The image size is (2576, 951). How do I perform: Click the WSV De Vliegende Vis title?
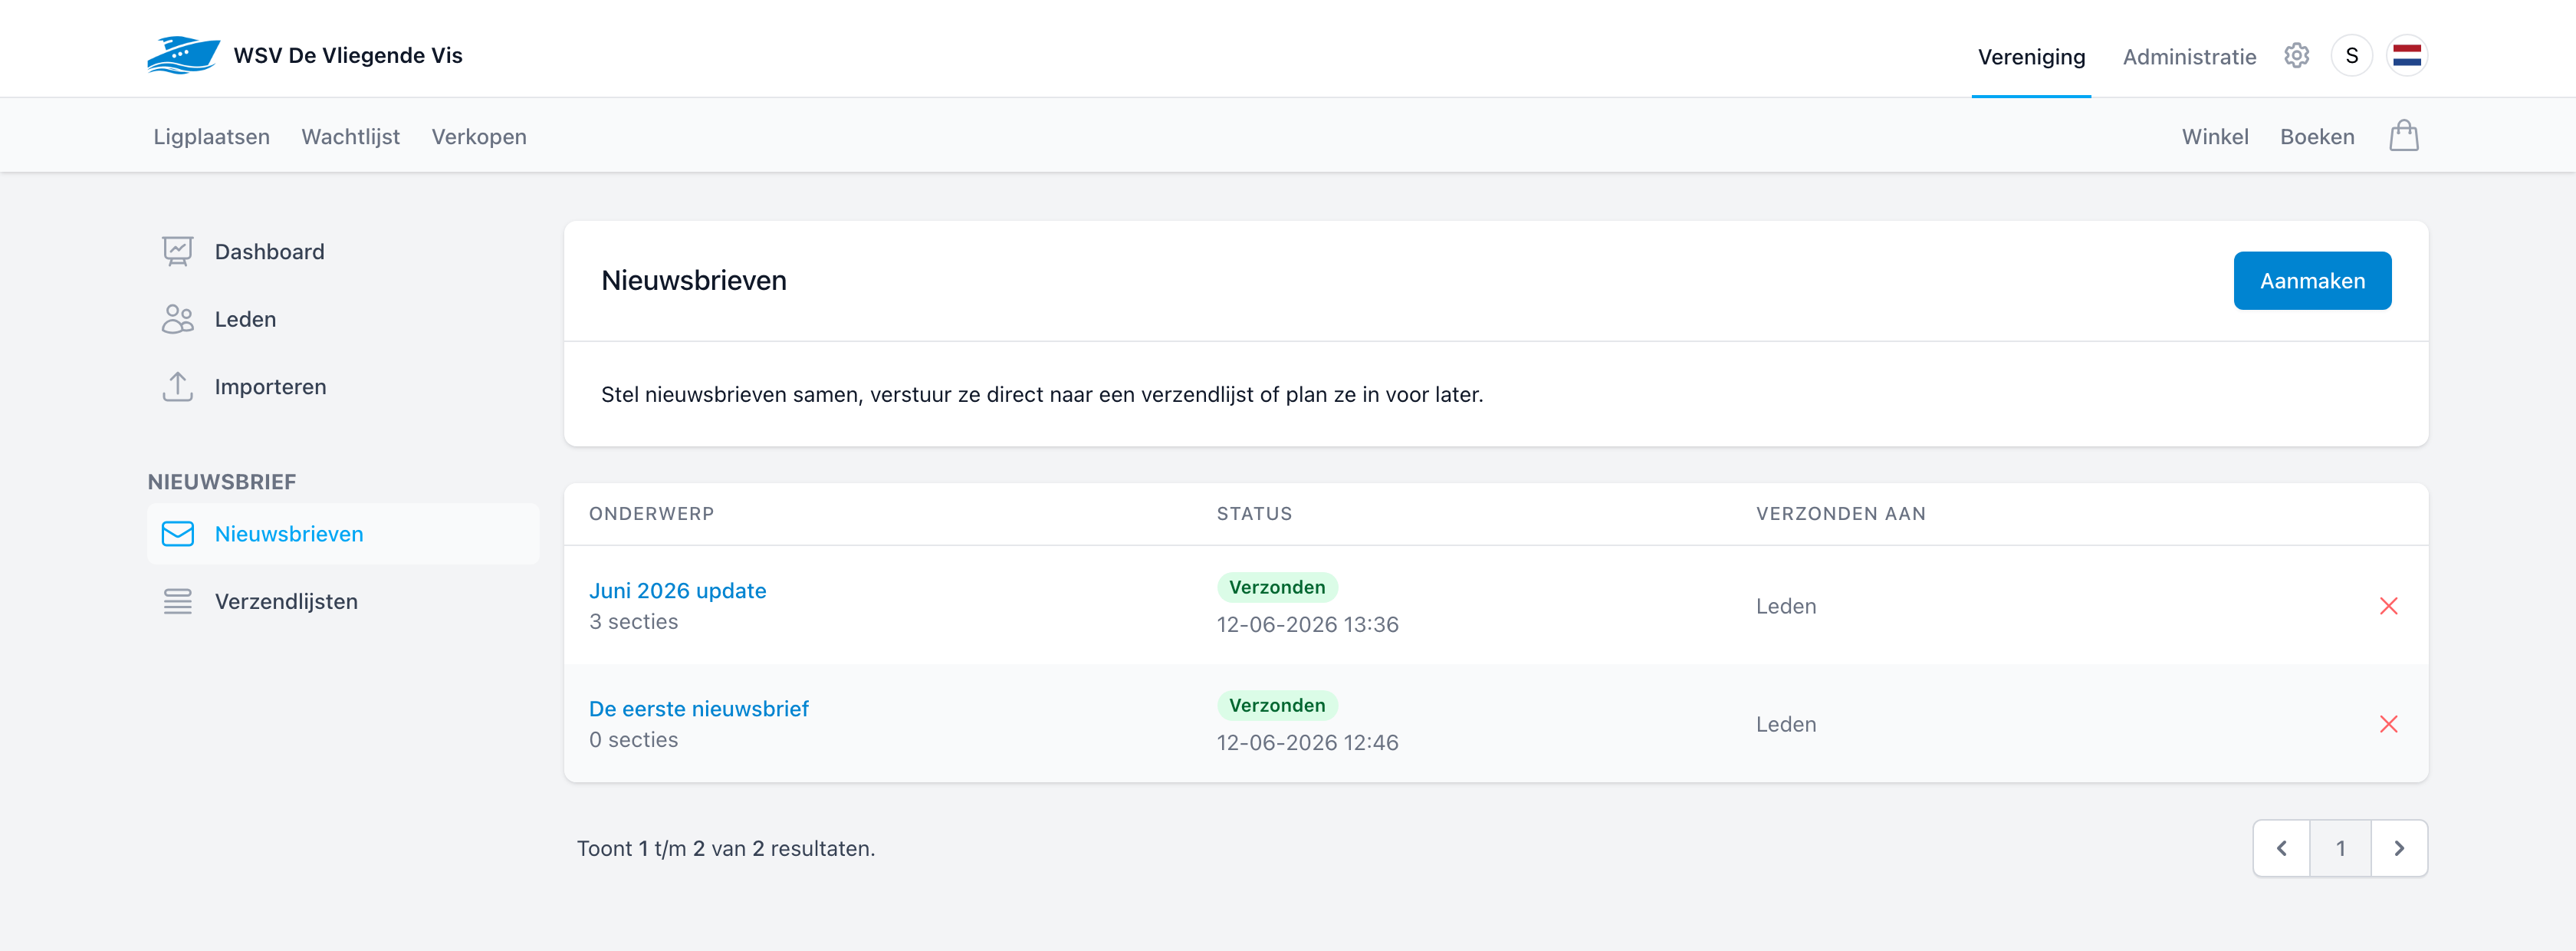click(348, 55)
